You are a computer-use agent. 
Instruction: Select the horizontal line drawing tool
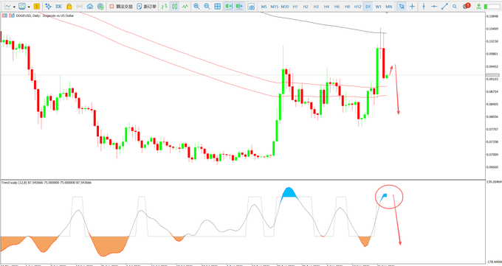click(434, 7)
